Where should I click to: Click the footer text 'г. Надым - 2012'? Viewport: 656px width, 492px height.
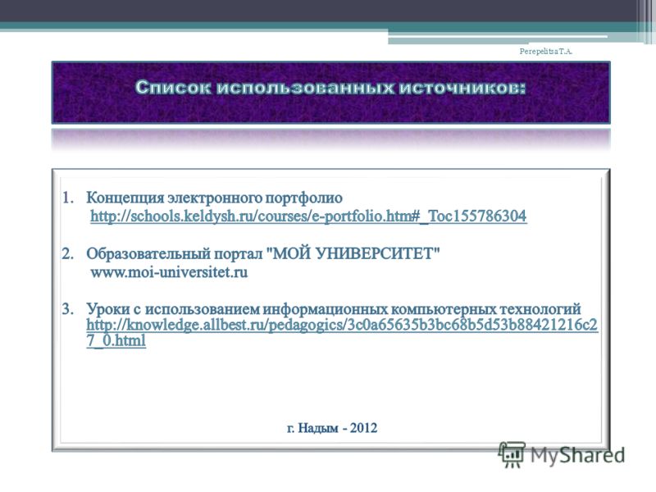pyautogui.click(x=332, y=428)
